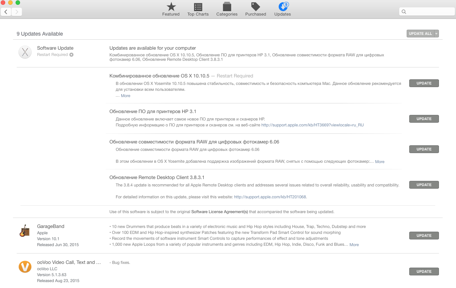
Task: Click Version 10.1 under GarageBand
Action: 48,239
